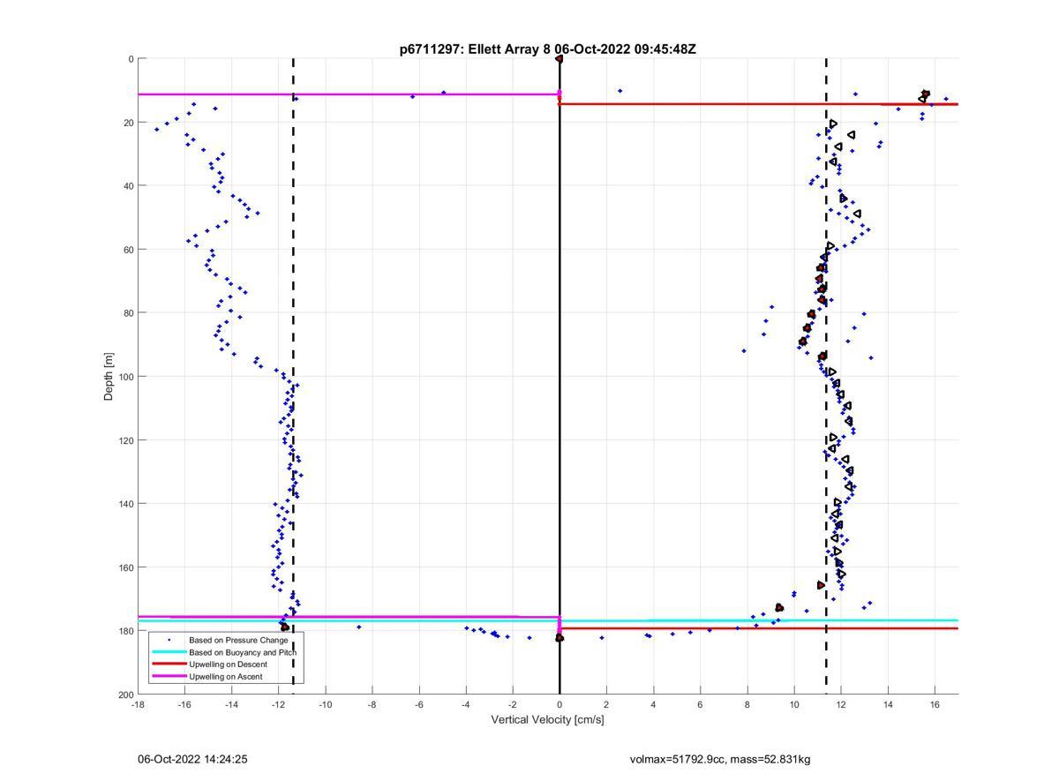
Task: Click the depth axis tick label '140'
Action: (125, 504)
